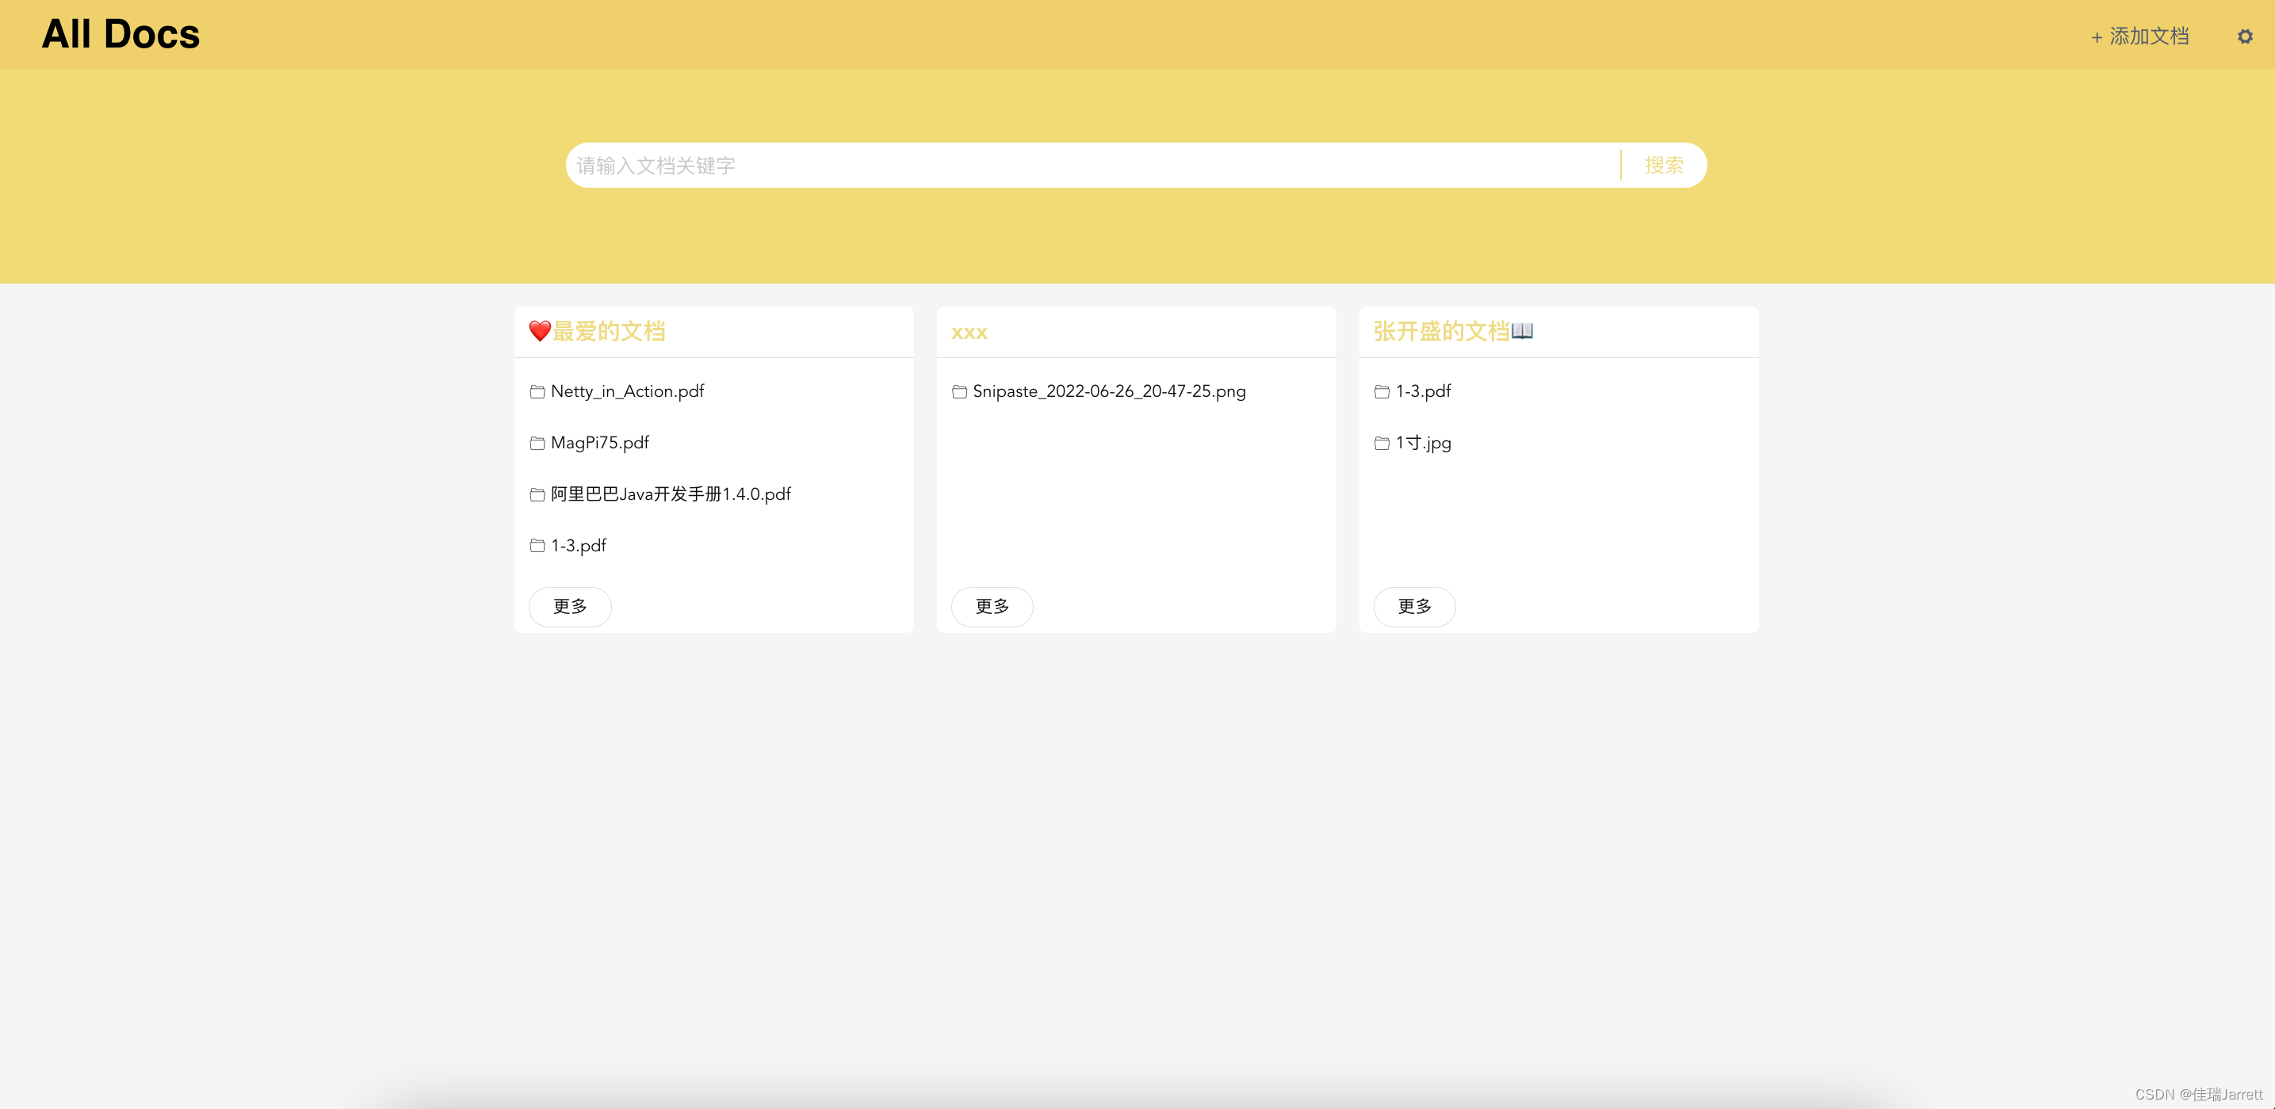
Task: Click 更多 button in xxx card
Action: point(992,606)
